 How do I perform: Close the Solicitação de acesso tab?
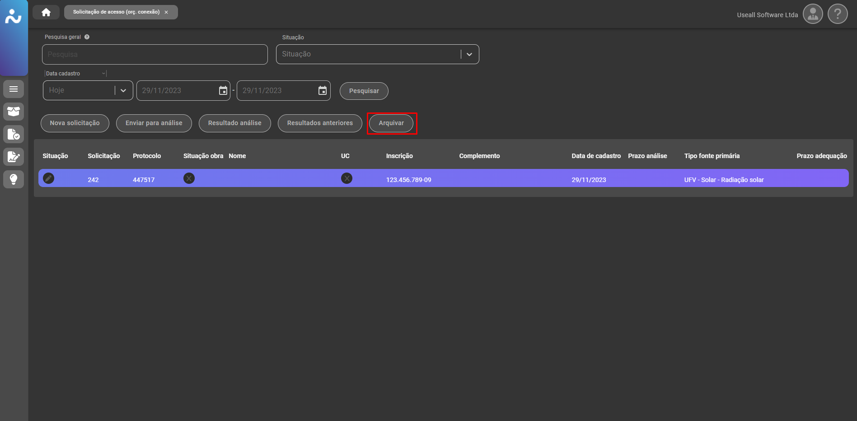[x=166, y=12]
